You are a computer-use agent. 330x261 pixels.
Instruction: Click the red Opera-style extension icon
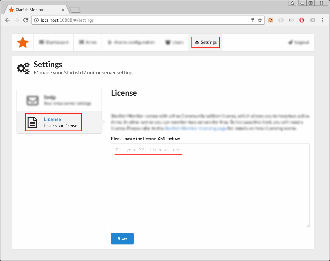click(x=302, y=20)
